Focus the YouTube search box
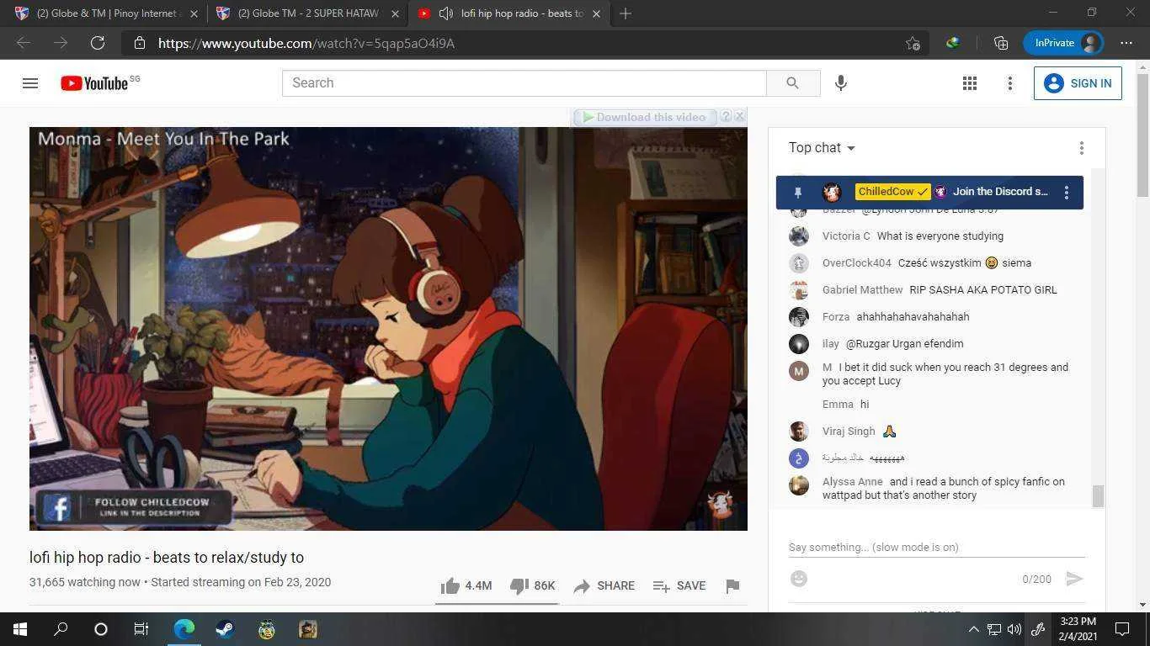Viewport: 1150px width, 646px height. tap(524, 82)
